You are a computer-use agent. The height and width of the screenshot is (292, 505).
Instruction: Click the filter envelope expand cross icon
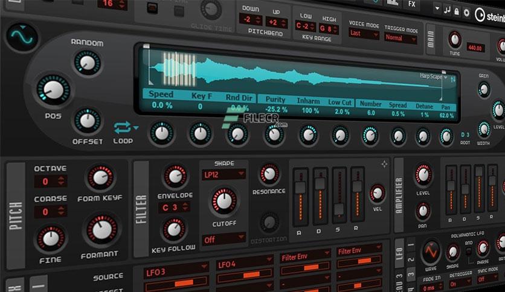click(x=384, y=164)
